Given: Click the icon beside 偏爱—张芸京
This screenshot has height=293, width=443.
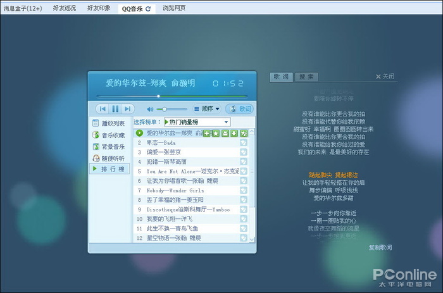Looking at the screenshot, I should click(x=244, y=153).
